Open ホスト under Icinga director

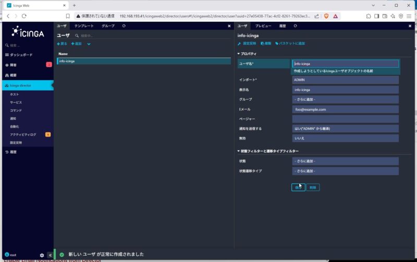[x=15, y=94]
